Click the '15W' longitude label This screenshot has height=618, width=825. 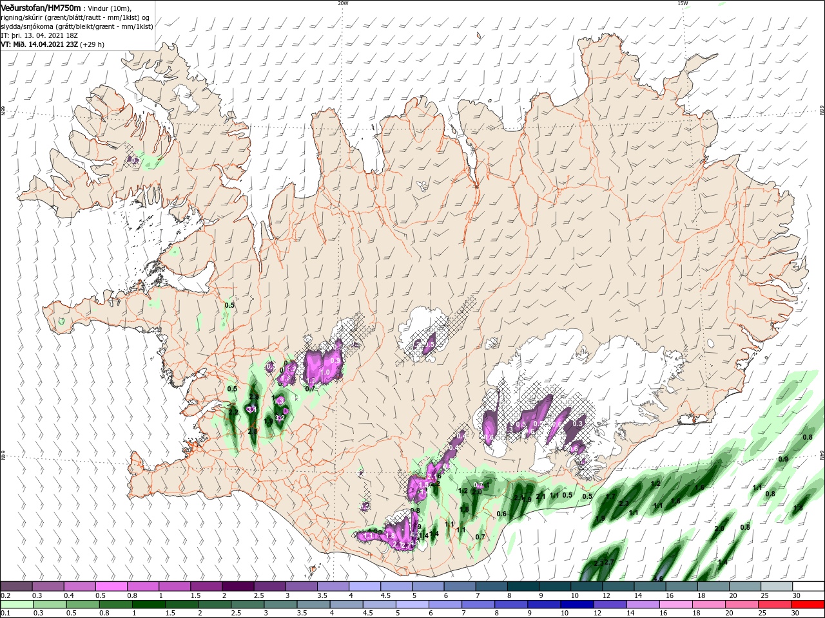(683, 3)
